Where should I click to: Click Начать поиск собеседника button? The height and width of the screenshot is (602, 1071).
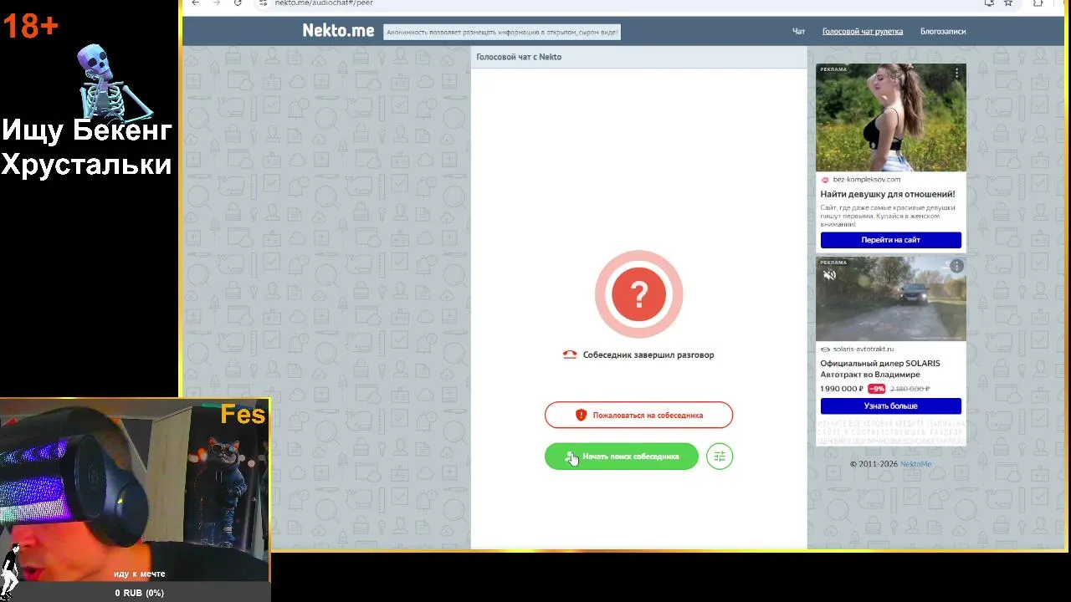[x=622, y=457]
